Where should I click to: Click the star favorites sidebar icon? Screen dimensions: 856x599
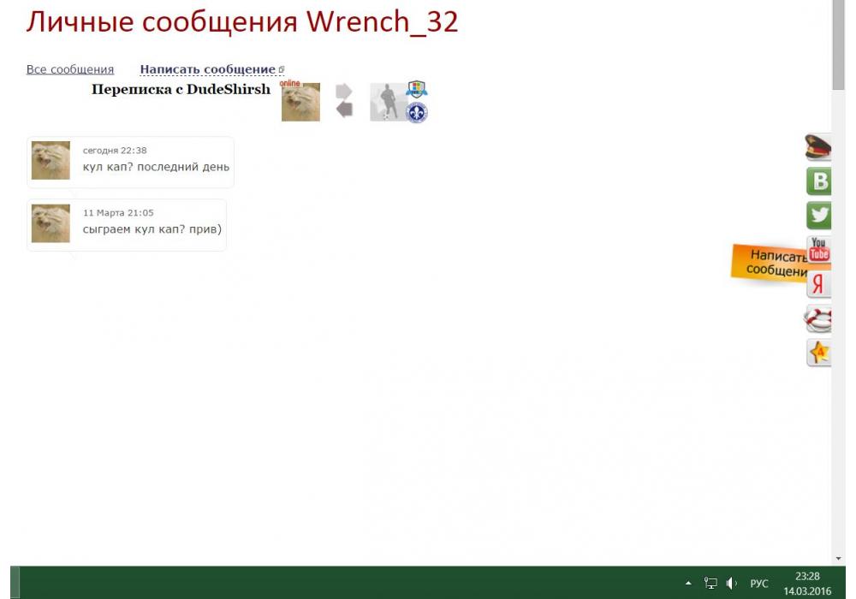819,353
